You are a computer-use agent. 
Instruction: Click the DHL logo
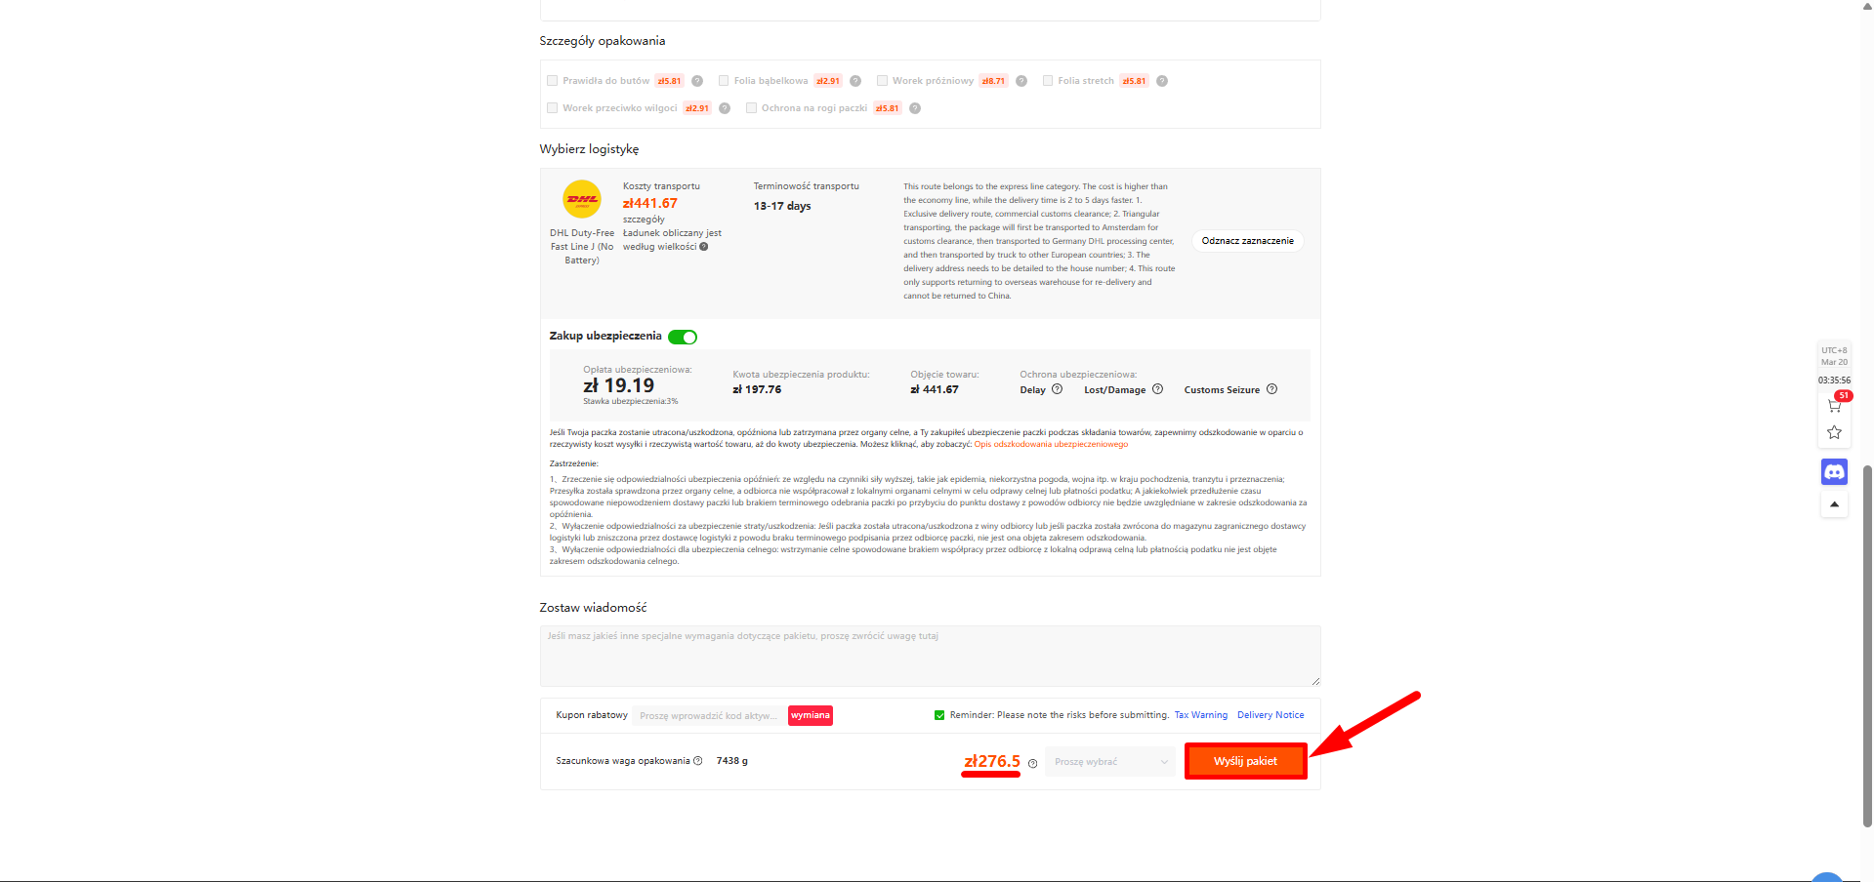point(582,199)
